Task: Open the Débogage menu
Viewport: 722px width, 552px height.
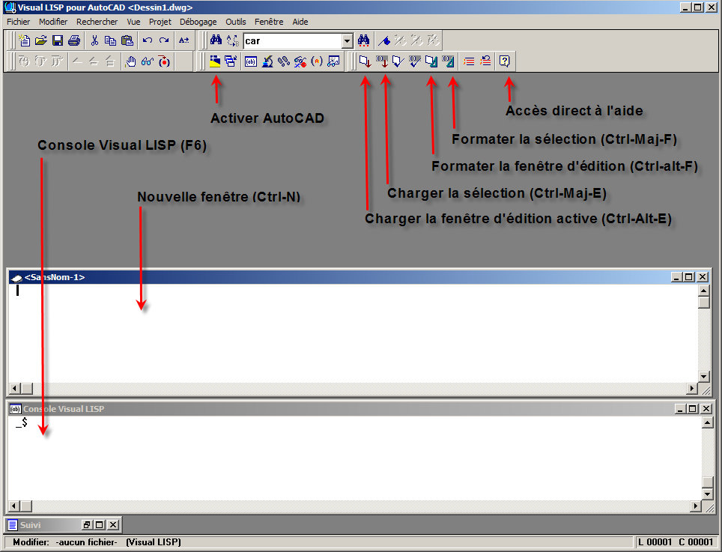Action: point(198,22)
